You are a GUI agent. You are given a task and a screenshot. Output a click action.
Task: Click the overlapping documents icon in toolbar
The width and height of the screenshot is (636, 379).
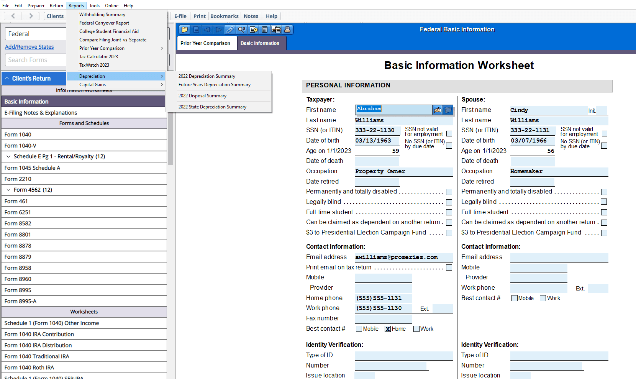276,30
